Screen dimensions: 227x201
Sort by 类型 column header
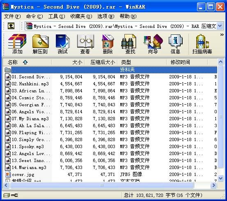[x=142, y=62]
